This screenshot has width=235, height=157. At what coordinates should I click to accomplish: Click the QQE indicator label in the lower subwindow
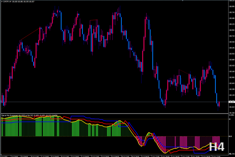(x=30, y=115)
